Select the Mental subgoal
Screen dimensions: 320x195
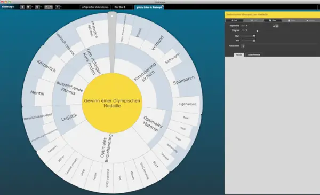37,93
